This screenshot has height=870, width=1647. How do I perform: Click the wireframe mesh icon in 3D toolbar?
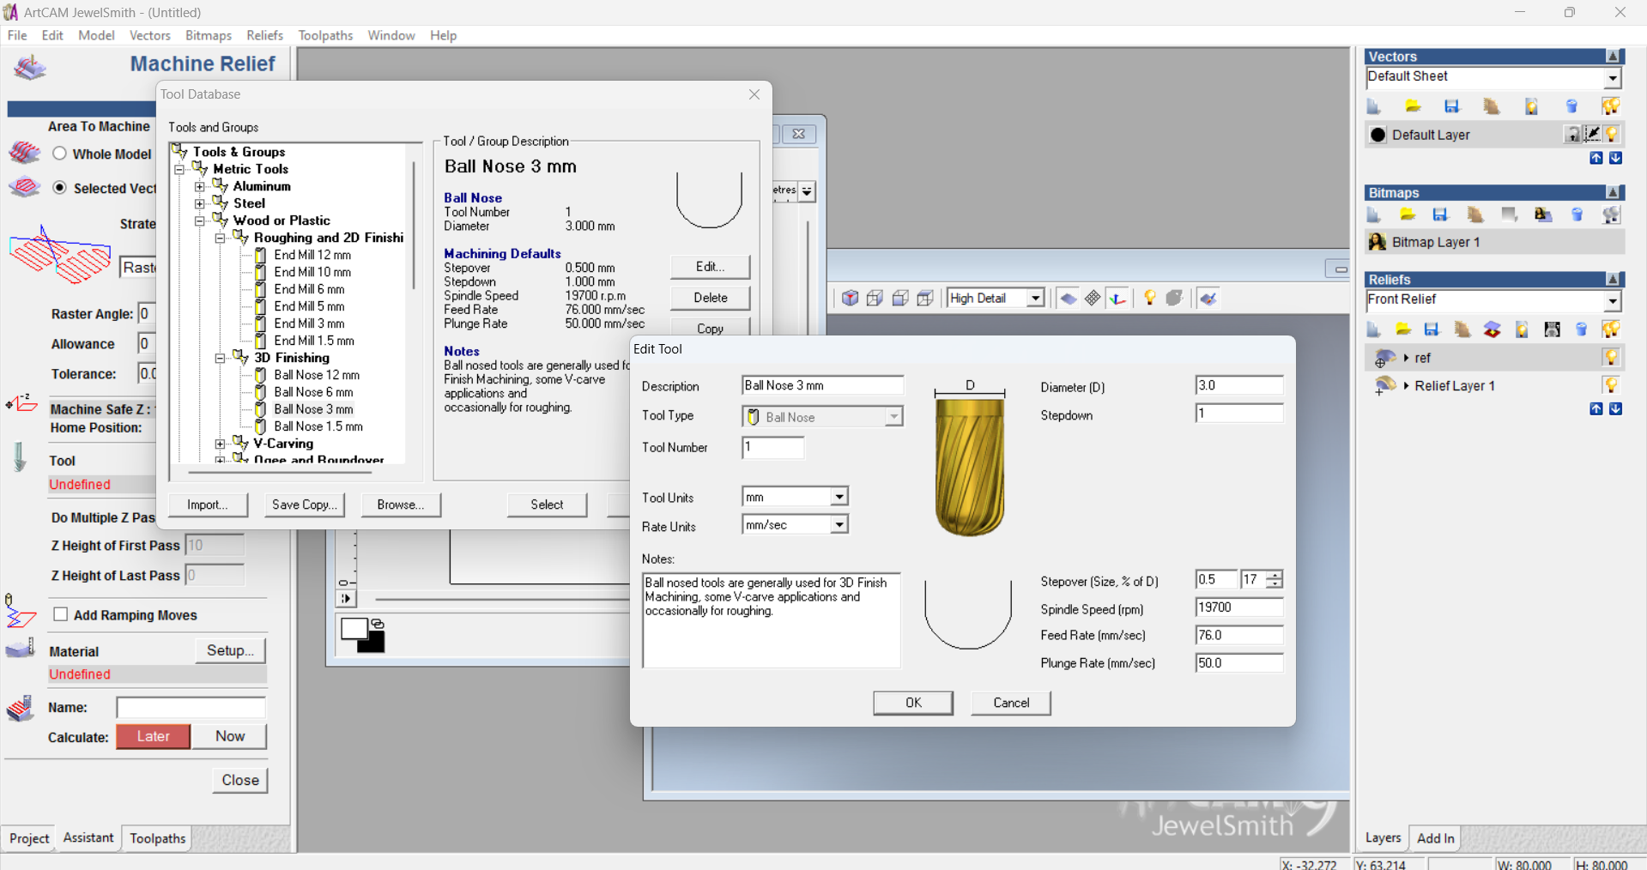[1093, 298]
